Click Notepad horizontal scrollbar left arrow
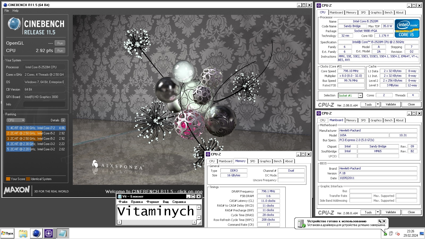 tap(119, 222)
